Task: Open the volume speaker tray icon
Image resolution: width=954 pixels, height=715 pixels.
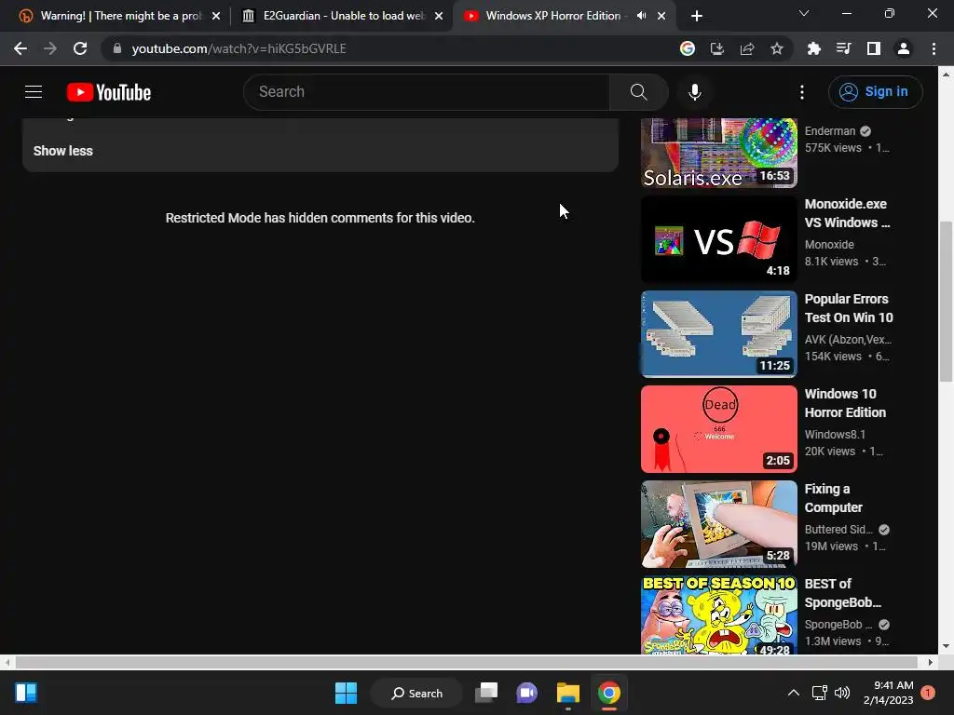Action: [842, 693]
